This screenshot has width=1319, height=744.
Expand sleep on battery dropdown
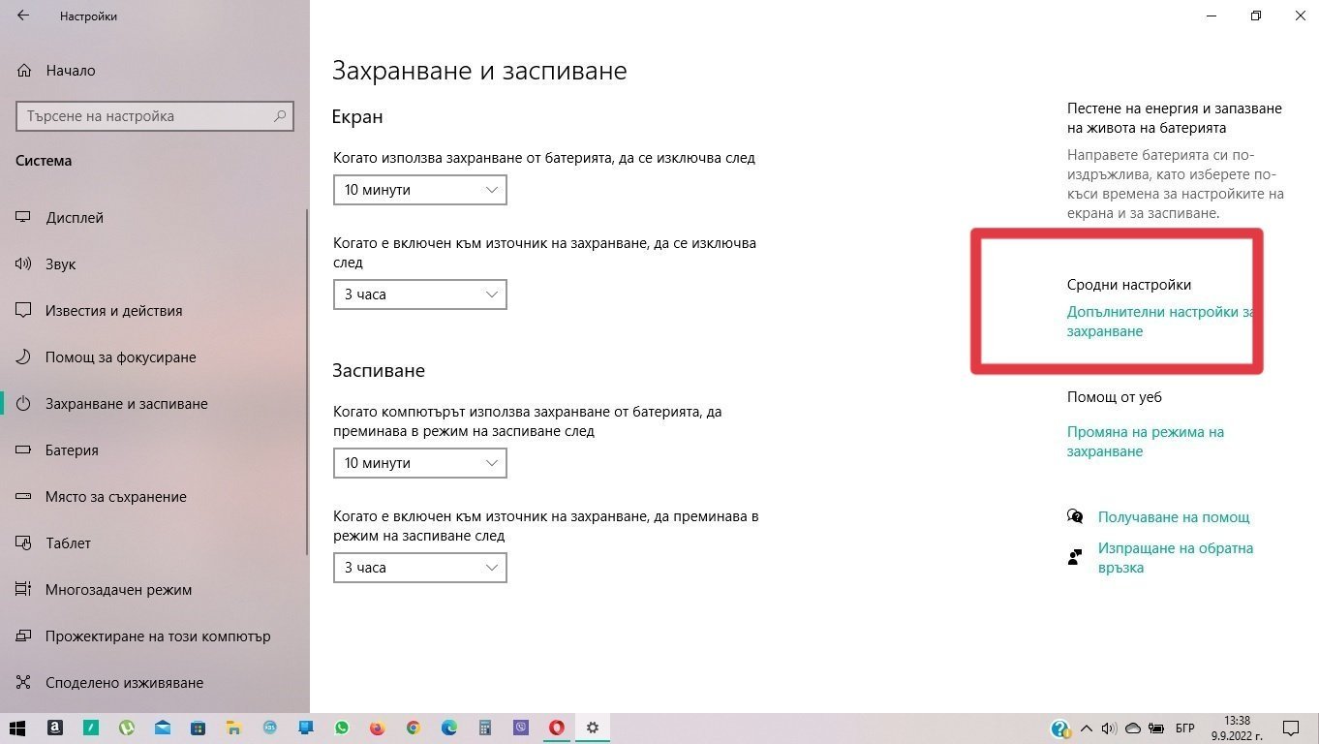pos(419,463)
